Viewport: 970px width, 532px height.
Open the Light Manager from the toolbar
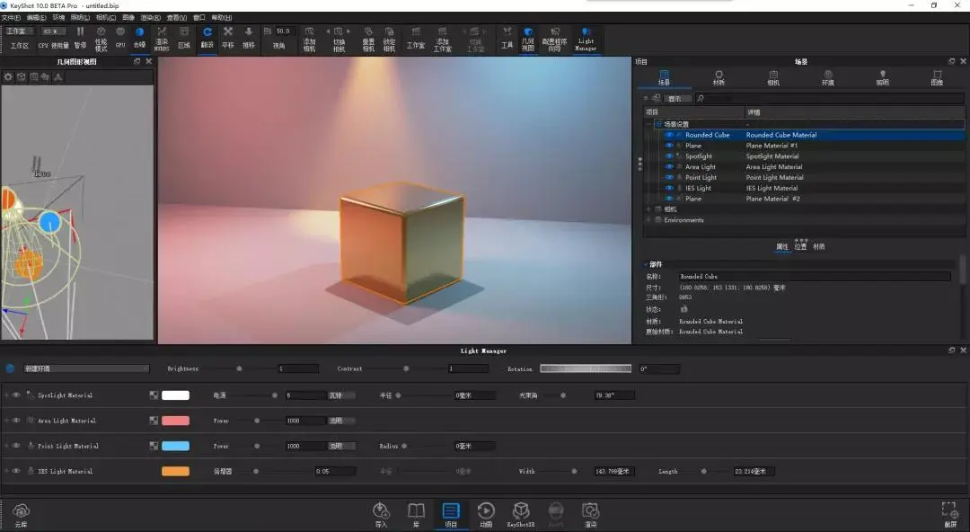tap(586, 39)
